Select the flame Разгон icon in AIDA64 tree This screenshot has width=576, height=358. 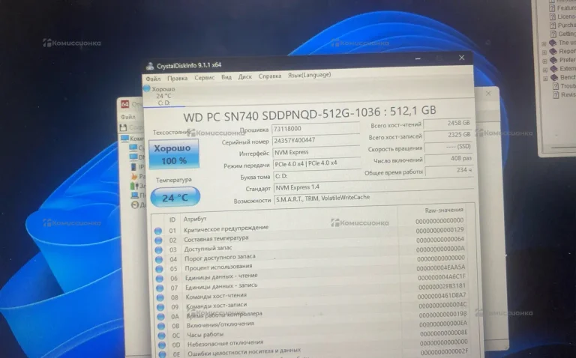(x=134, y=176)
